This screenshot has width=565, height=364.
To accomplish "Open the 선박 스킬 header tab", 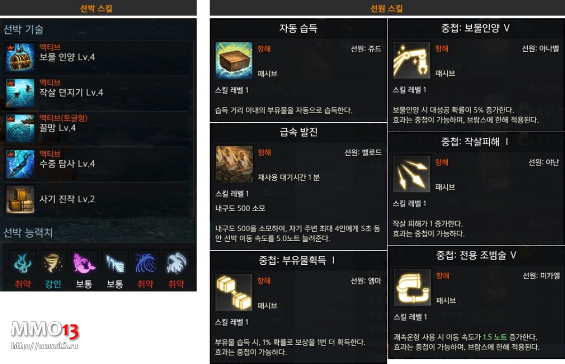I will coord(98,8).
